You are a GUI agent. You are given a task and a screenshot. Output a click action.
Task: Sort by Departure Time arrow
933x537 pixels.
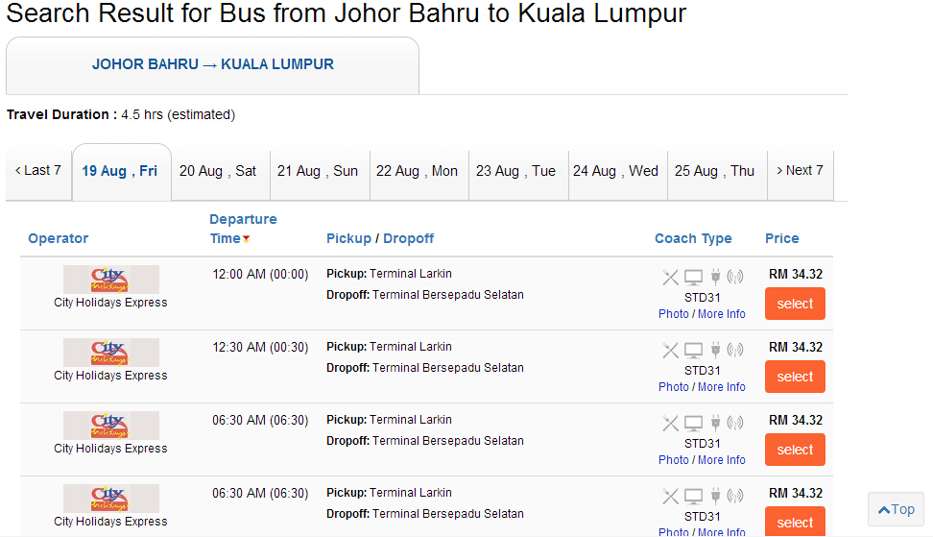click(246, 239)
